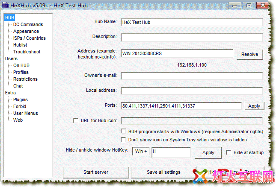The height and width of the screenshot is (187, 276).
Task: Select Troubleshoot in the tree
Action: [27, 52]
